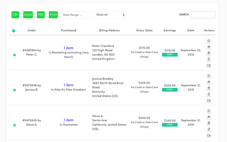The image size is (227, 142).
Task: Collapse all rows using header green toggle
Action: click(14, 31)
